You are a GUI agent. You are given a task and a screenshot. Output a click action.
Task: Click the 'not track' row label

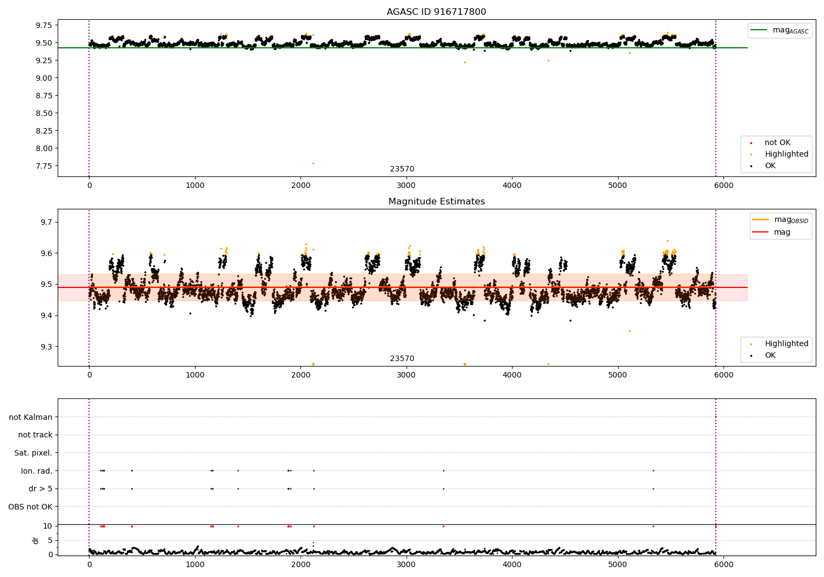35,435
